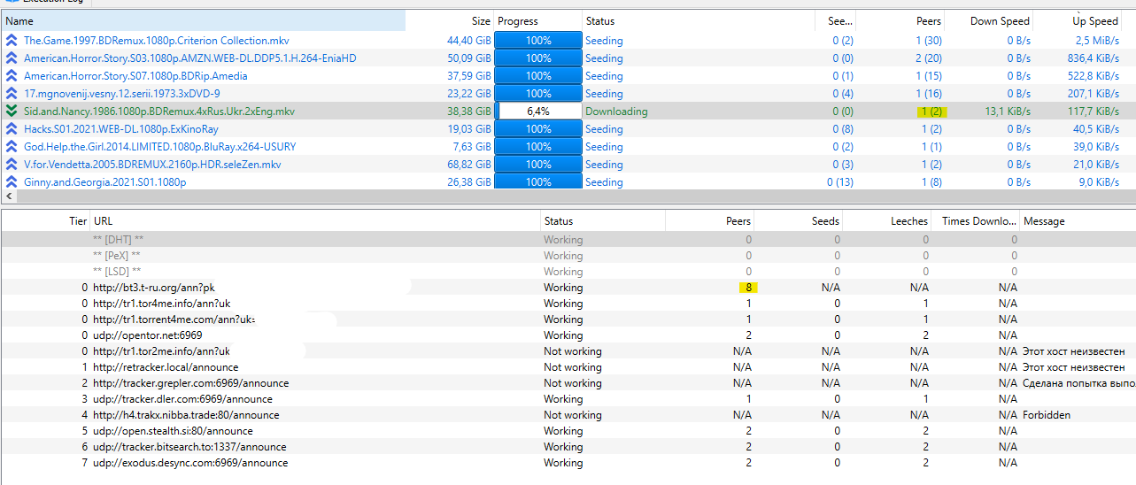Sort torrents by Progress column header
The image size is (1136, 485).
(537, 20)
